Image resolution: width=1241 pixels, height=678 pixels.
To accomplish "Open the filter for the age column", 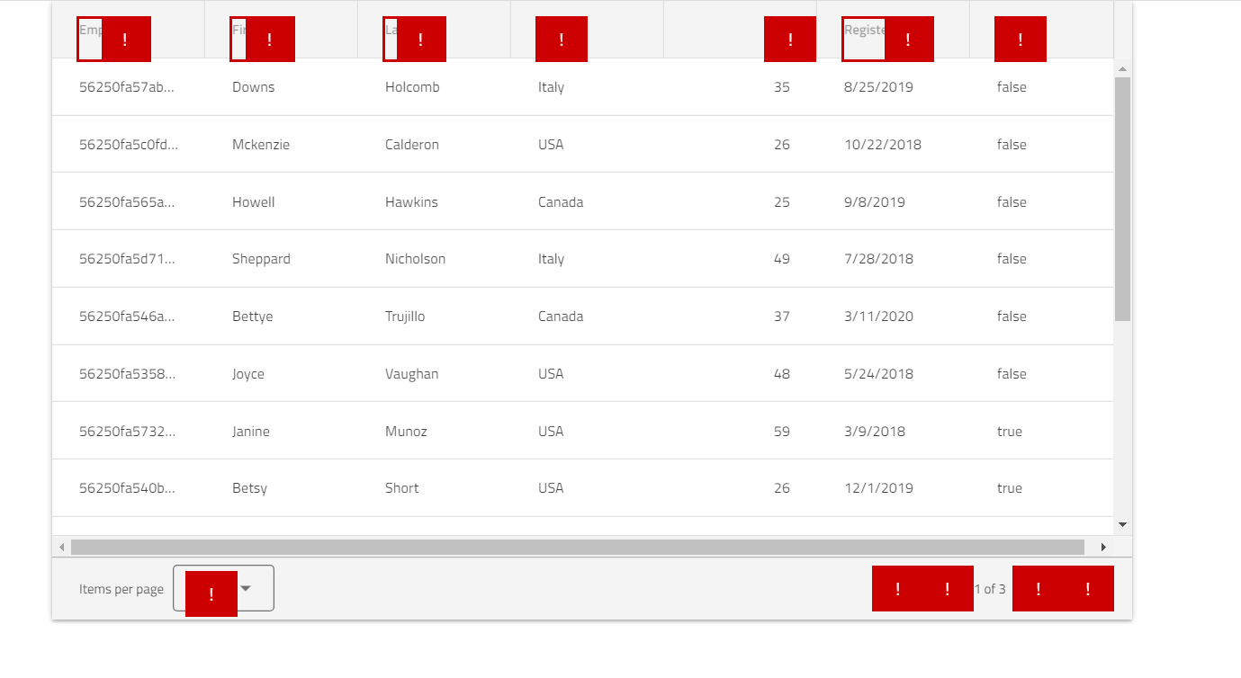I will 789,39.
